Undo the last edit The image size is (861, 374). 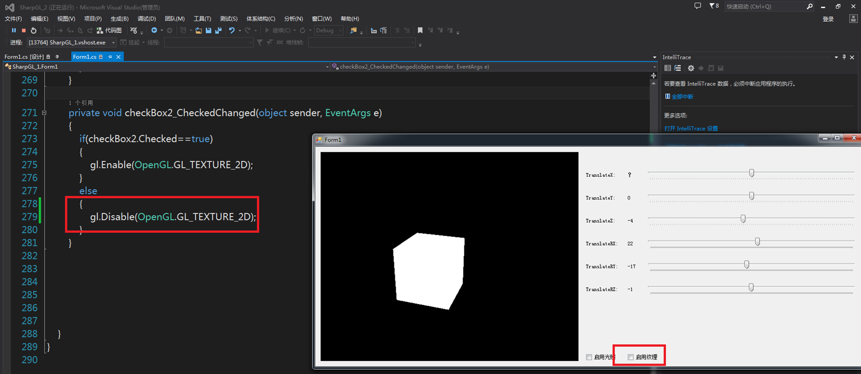click(231, 31)
